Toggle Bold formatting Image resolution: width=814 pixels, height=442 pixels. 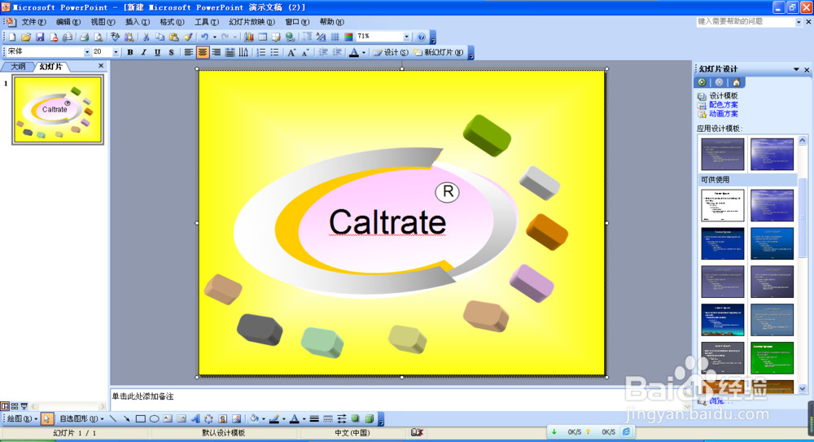pos(130,52)
